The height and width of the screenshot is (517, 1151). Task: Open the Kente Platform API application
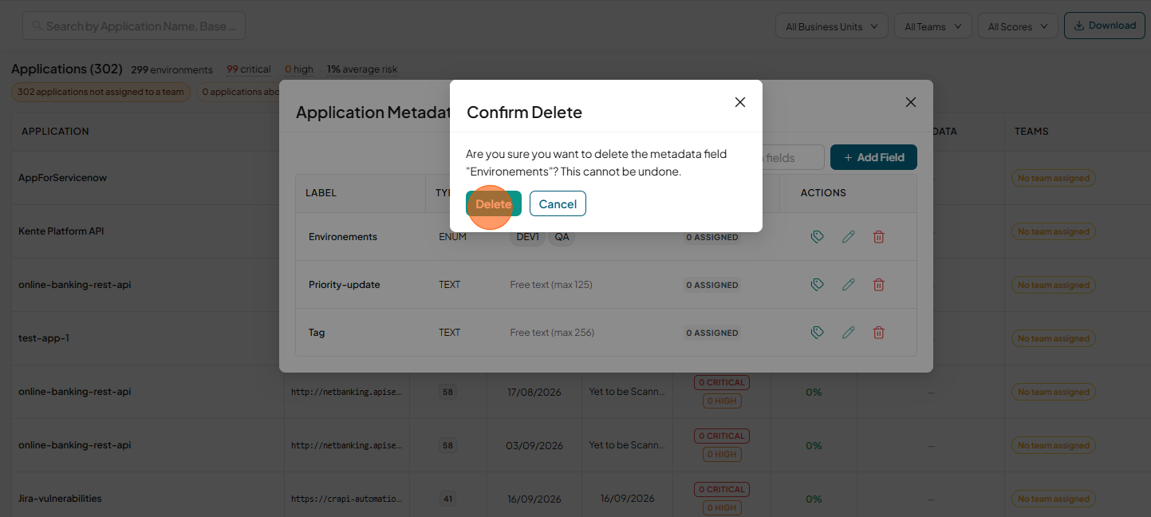(61, 231)
